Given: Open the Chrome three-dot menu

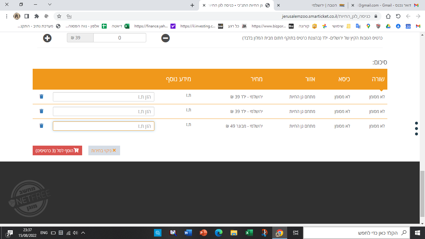Looking at the screenshot, I should (x=7, y=16).
